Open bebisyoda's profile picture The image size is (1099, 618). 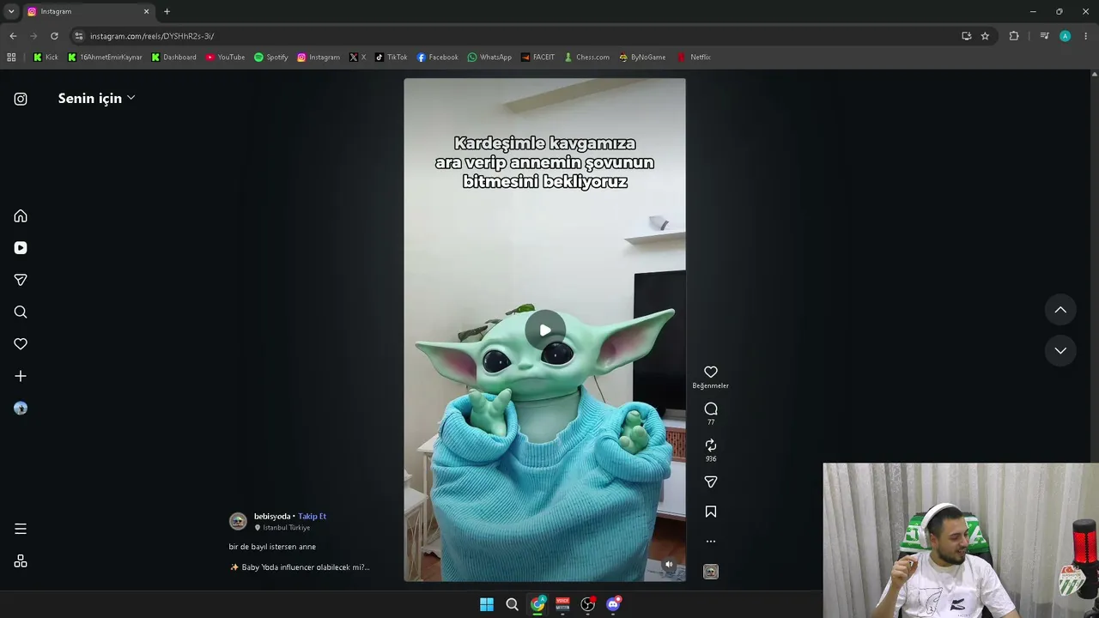pos(238,521)
